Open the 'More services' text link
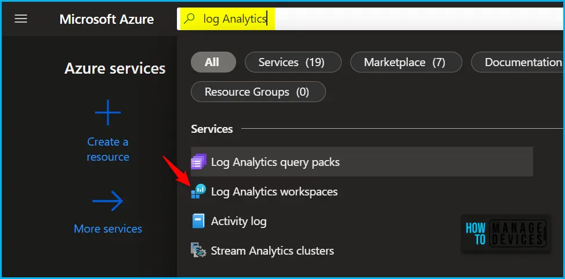565x279 pixels. [x=108, y=229]
